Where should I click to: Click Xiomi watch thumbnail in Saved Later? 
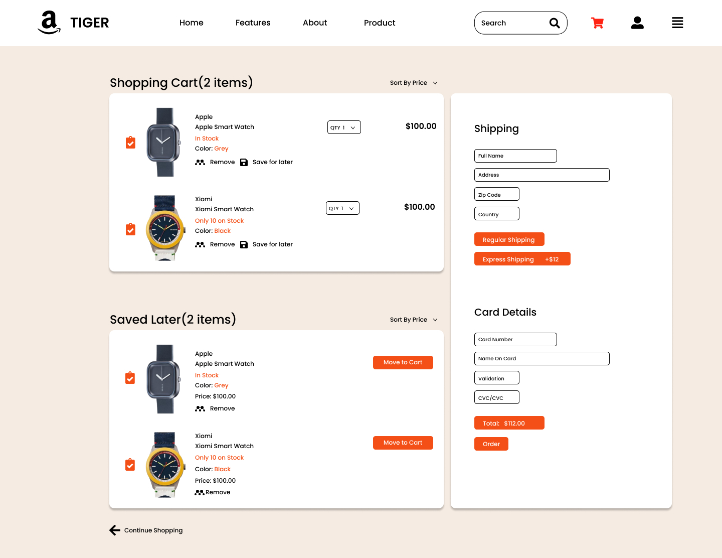165,465
